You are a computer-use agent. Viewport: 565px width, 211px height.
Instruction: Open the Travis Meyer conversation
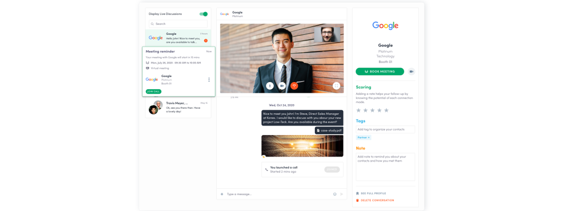[179, 107]
